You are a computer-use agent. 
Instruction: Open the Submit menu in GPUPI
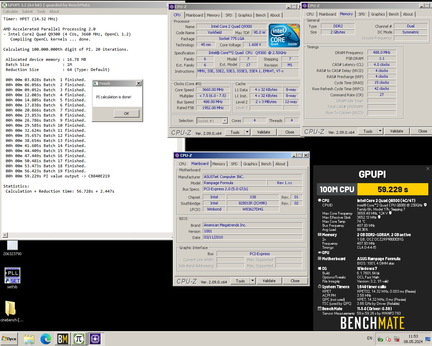point(27,11)
